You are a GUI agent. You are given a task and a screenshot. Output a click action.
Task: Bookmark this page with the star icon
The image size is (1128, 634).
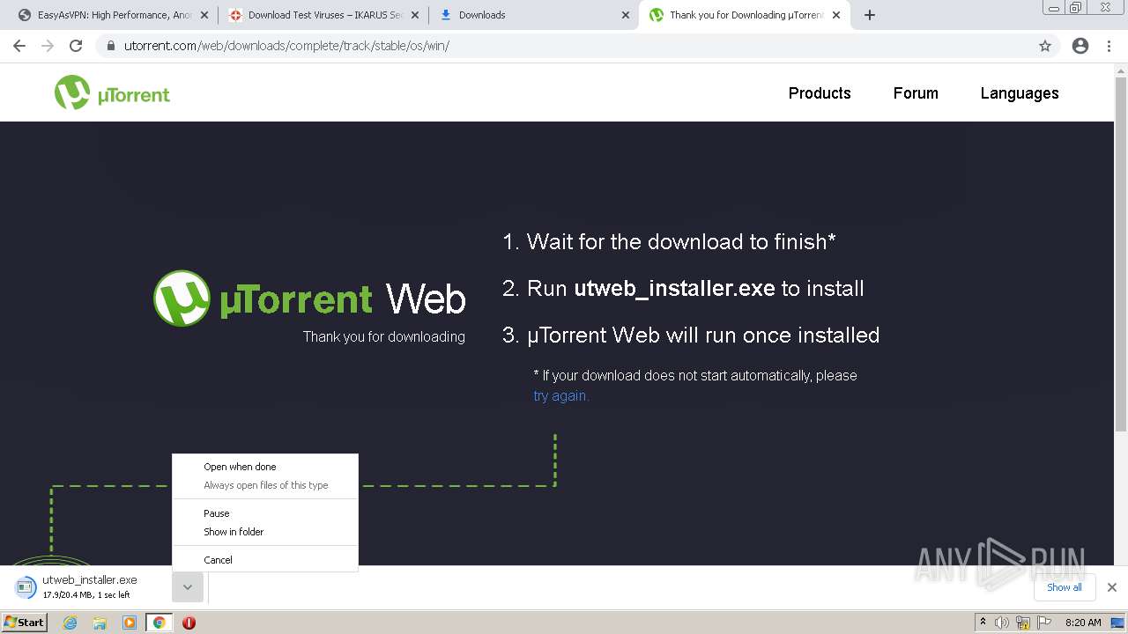point(1045,46)
